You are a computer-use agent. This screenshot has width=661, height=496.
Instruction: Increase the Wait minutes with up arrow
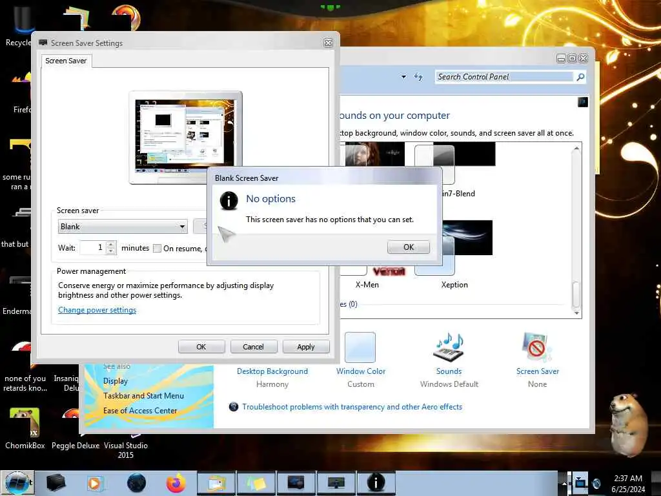tap(110, 244)
